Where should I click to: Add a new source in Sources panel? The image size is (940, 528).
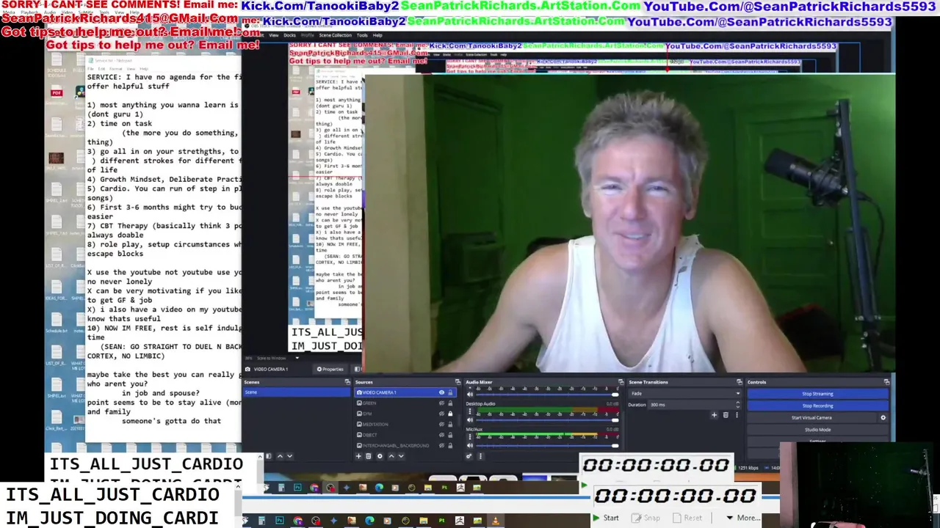click(x=358, y=456)
